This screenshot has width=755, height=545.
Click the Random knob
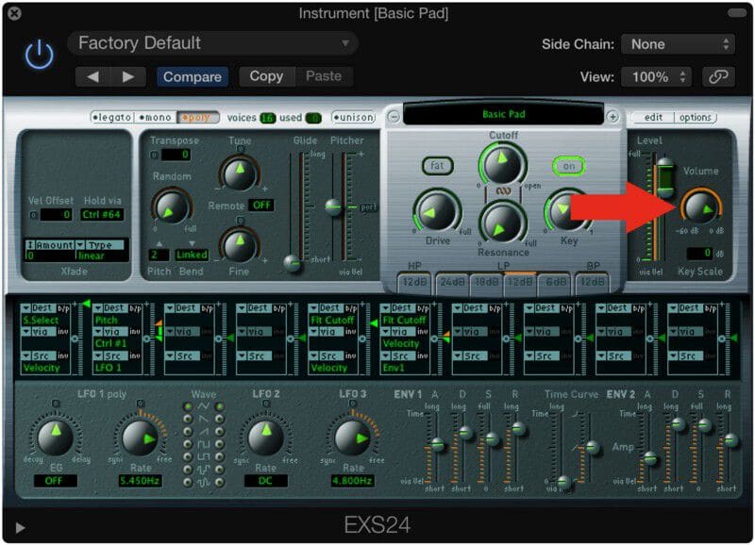click(x=172, y=206)
